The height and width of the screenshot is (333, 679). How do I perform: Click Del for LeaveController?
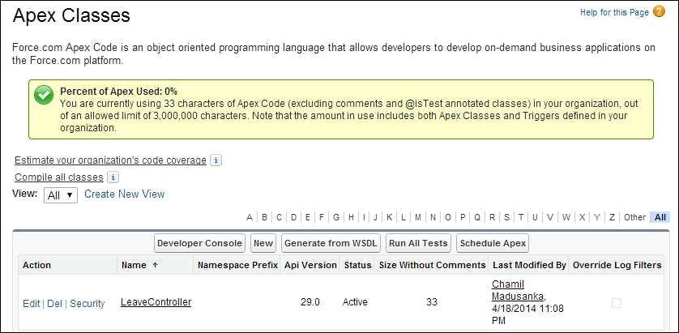pyautogui.click(x=54, y=304)
